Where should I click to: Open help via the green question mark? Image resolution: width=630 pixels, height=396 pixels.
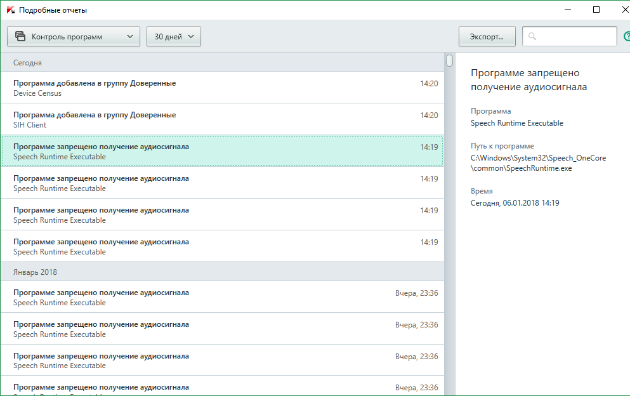click(627, 37)
